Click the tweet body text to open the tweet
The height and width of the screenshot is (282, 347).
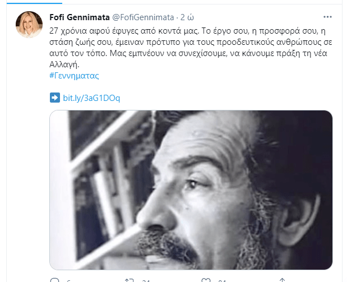(191, 48)
